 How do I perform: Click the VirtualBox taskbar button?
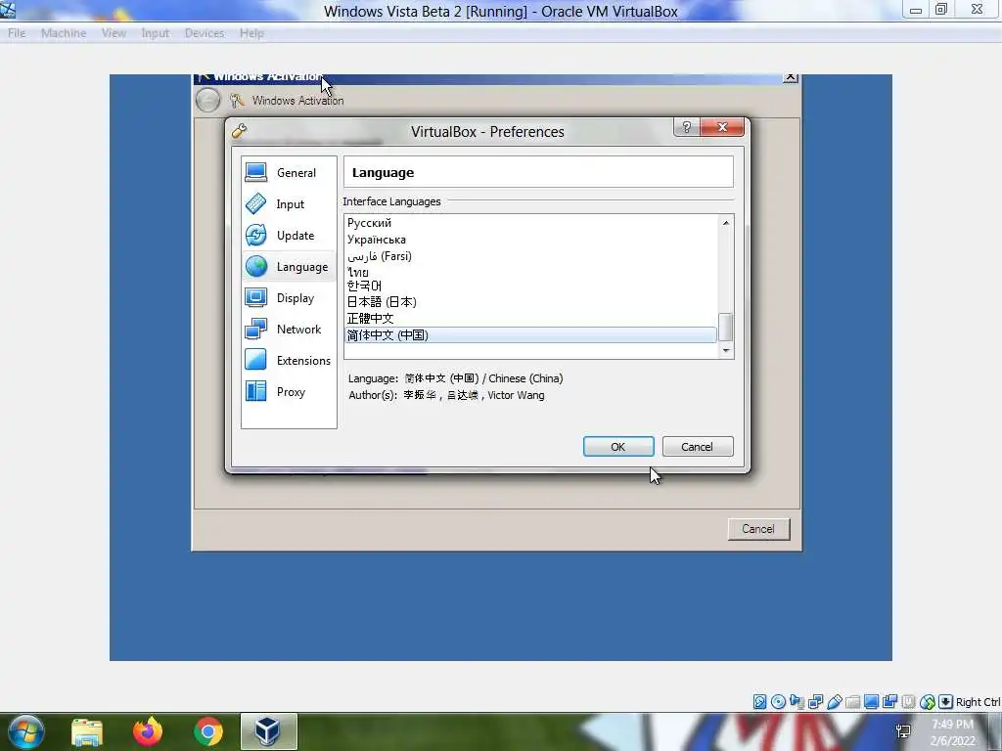click(x=268, y=731)
